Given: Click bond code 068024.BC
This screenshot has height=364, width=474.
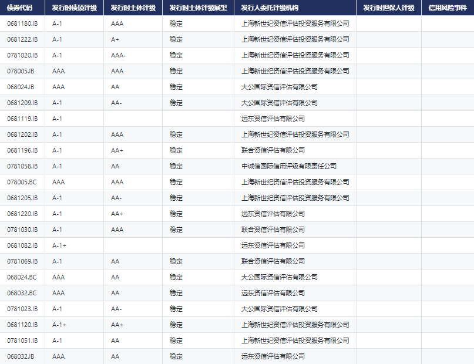Looking at the screenshot, I should tap(22, 277).
